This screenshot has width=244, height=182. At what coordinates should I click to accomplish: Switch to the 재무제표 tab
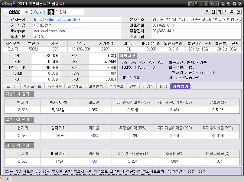tap(75, 86)
